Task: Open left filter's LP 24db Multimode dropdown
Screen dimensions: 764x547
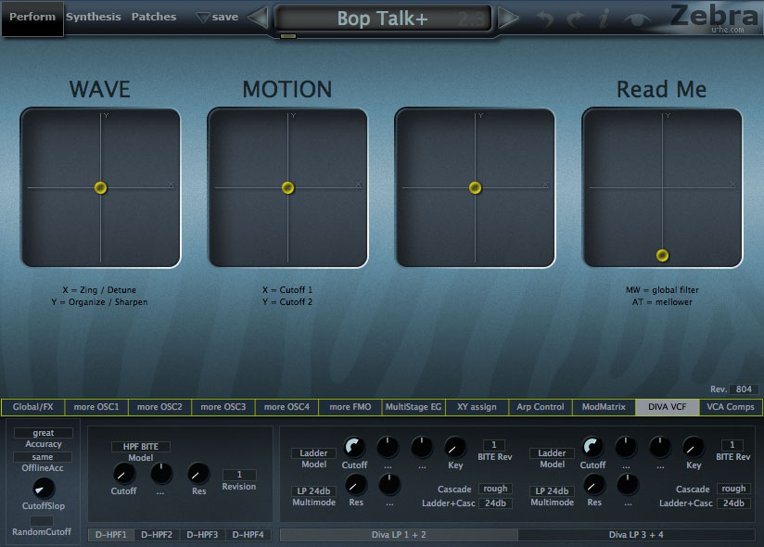Action: point(313,491)
